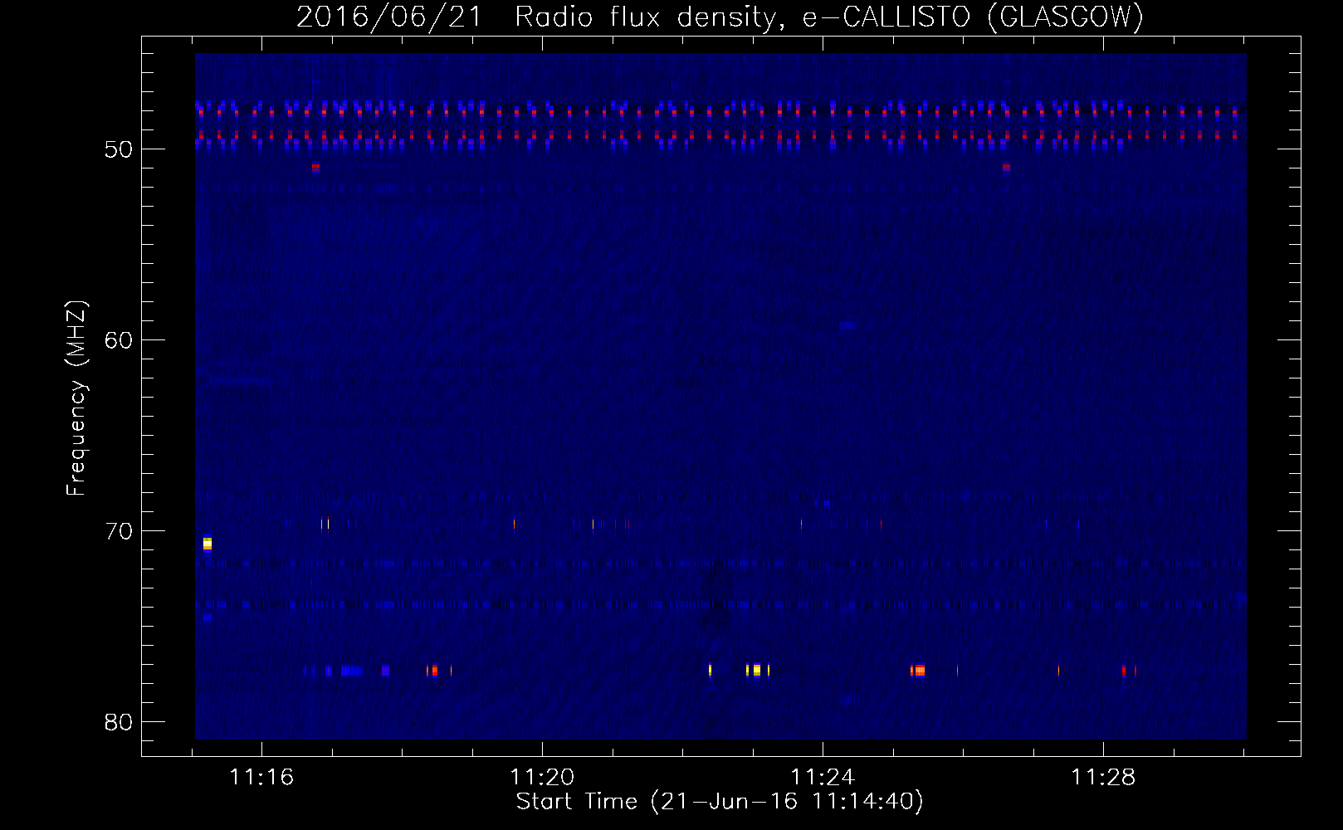Click the 'Start Time (21-Jun-16 11:14:40)' axis label

click(720, 802)
